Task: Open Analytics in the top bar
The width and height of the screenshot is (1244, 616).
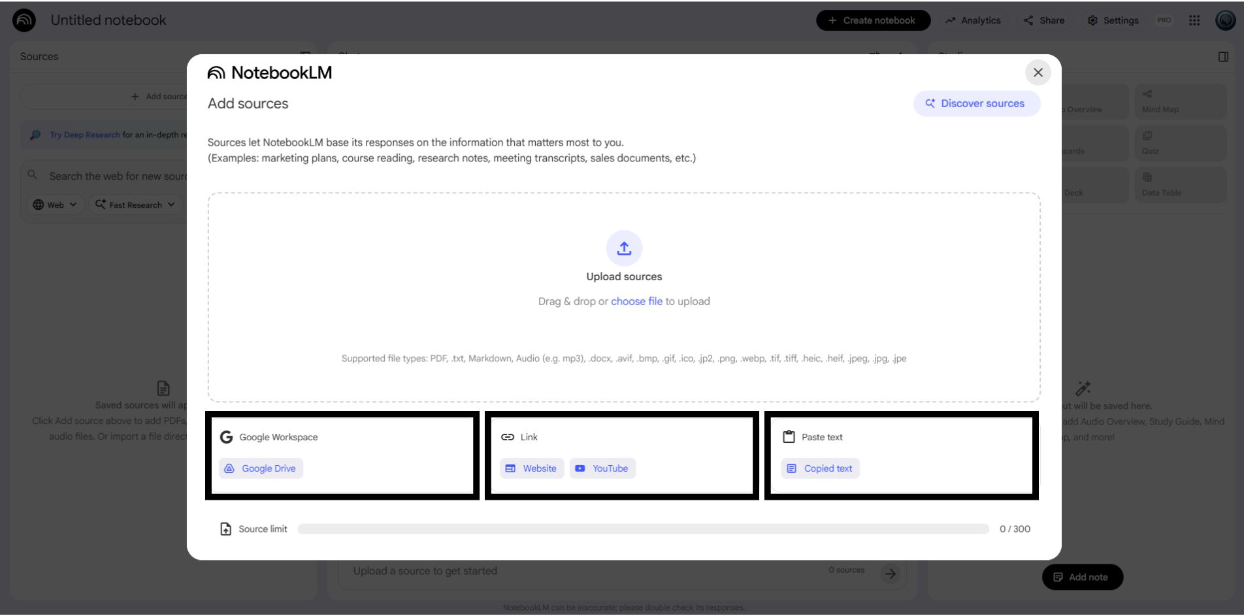Action: tap(973, 20)
